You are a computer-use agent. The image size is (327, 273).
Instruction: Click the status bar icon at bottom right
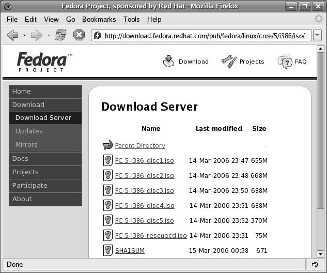pyautogui.click(x=315, y=265)
